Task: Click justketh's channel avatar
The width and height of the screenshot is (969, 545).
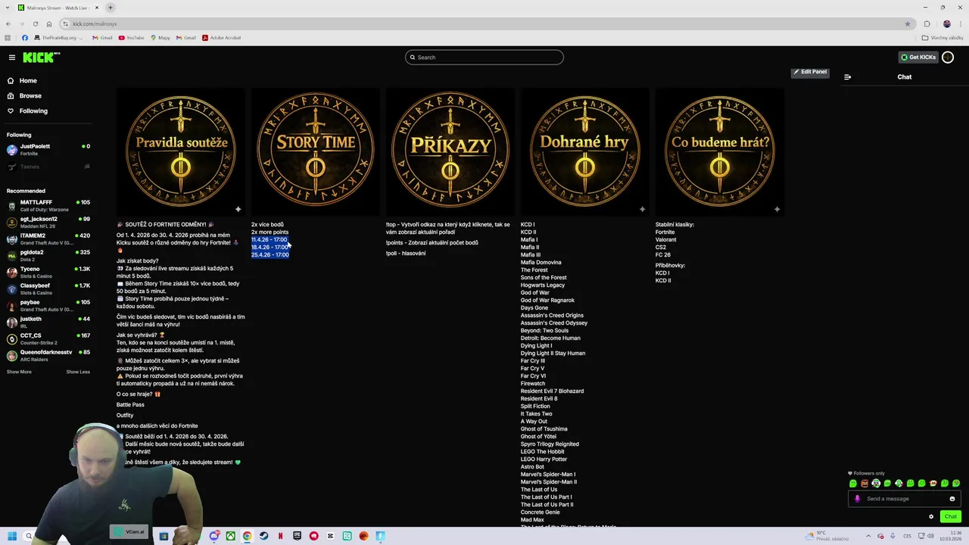Action: (12, 322)
